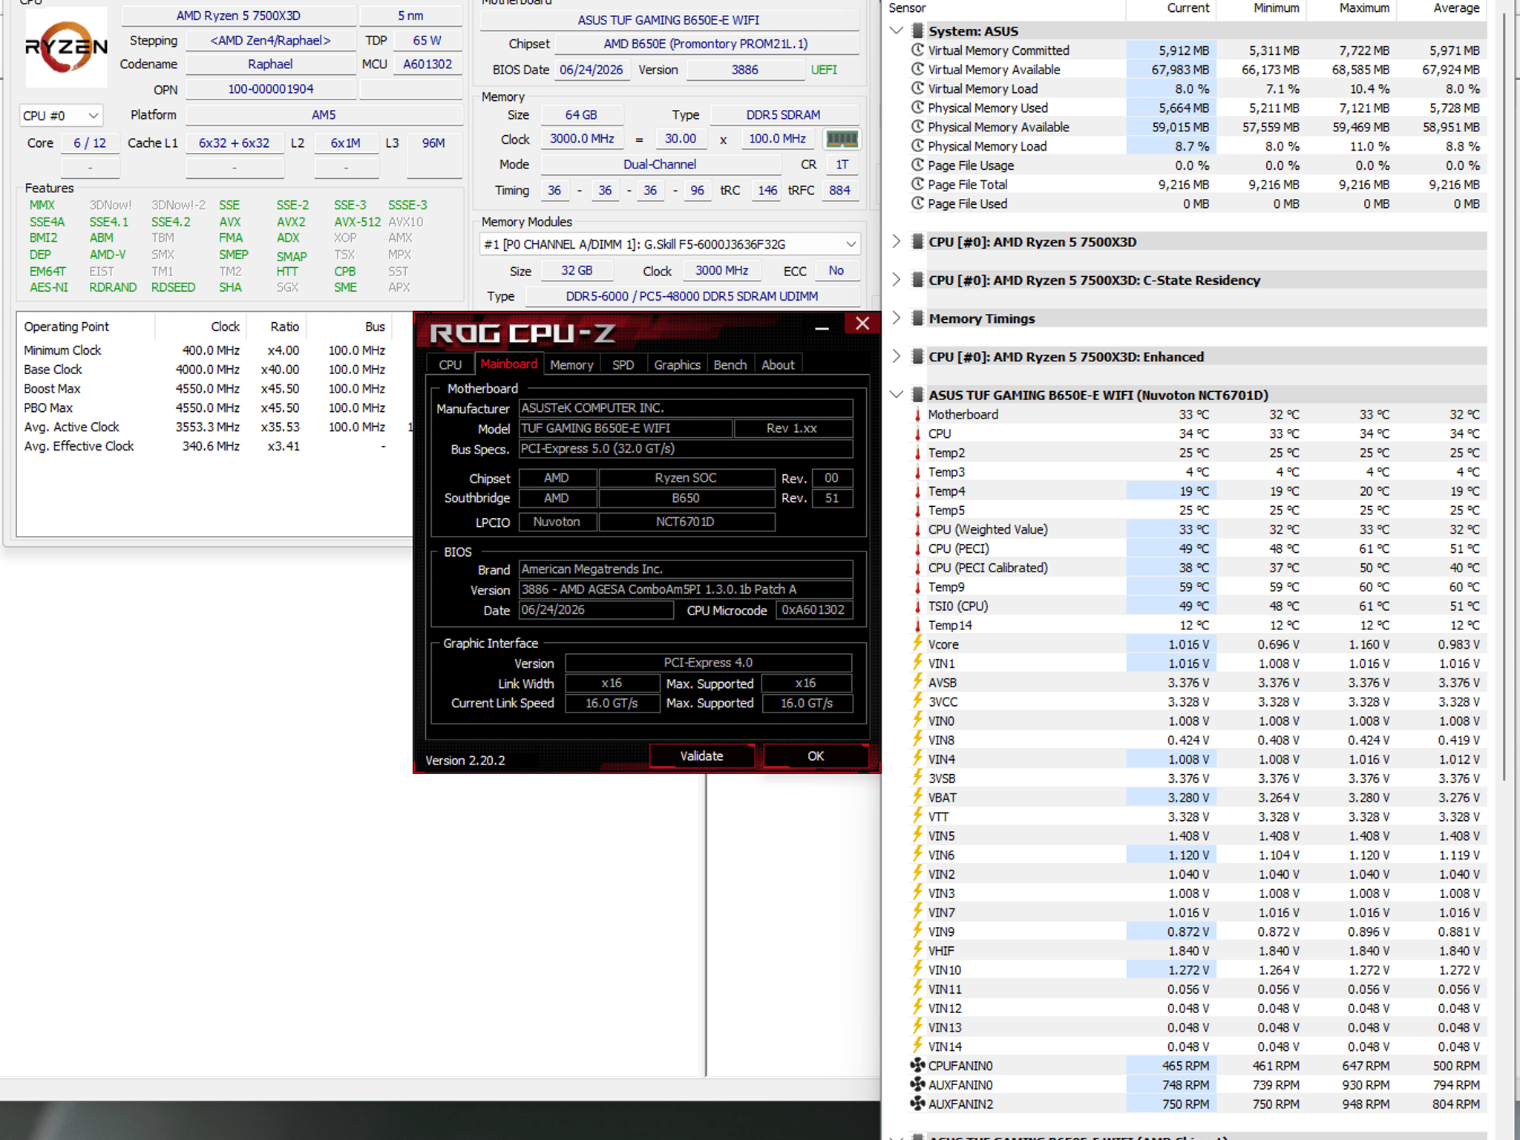Viewport: 1520px width, 1140px height.
Task: Click lightning bolt icon beside Vcore
Action: click(917, 644)
